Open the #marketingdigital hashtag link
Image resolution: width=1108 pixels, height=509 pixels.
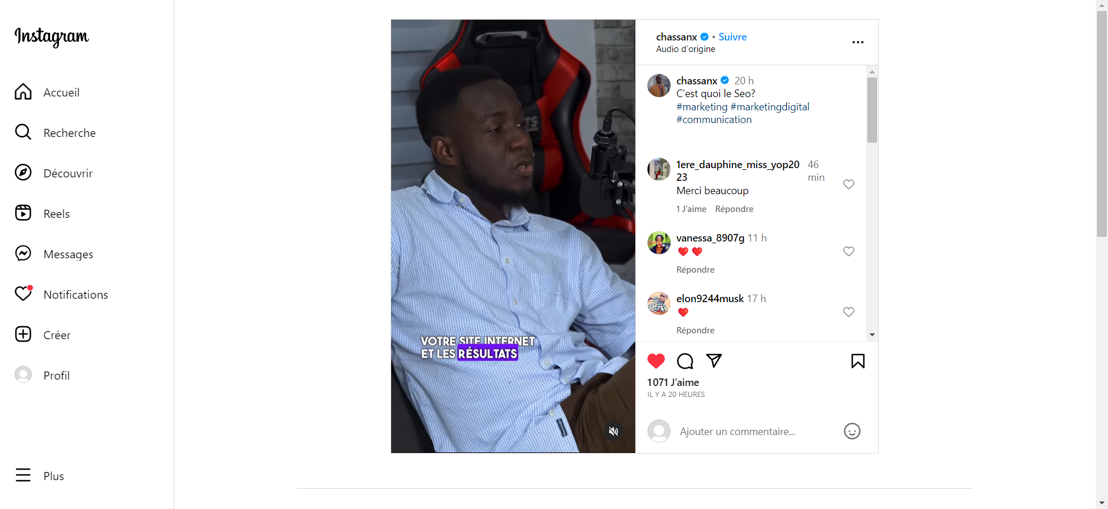770,107
